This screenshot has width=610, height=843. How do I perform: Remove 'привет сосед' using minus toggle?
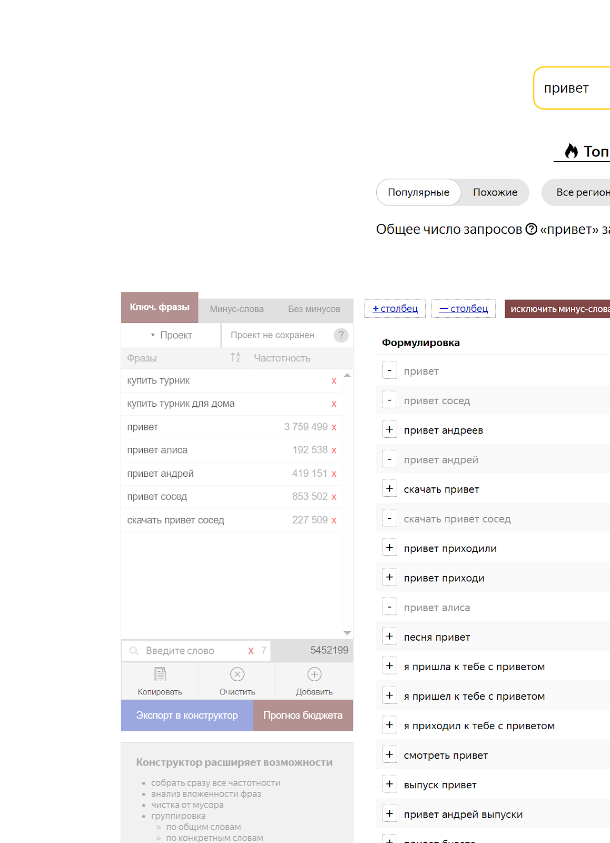[389, 400]
